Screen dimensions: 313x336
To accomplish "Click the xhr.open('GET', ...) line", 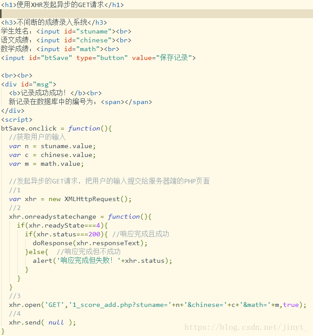I will [158, 305].
